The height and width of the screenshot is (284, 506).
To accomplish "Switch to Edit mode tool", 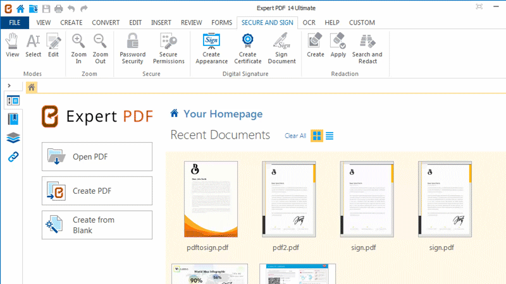I will [x=54, y=45].
